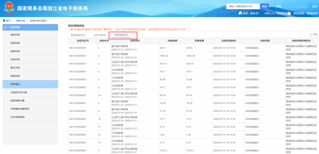Click the 实缴金额 cell showing 1.66
319x154 pixels.
pos(199,135)
